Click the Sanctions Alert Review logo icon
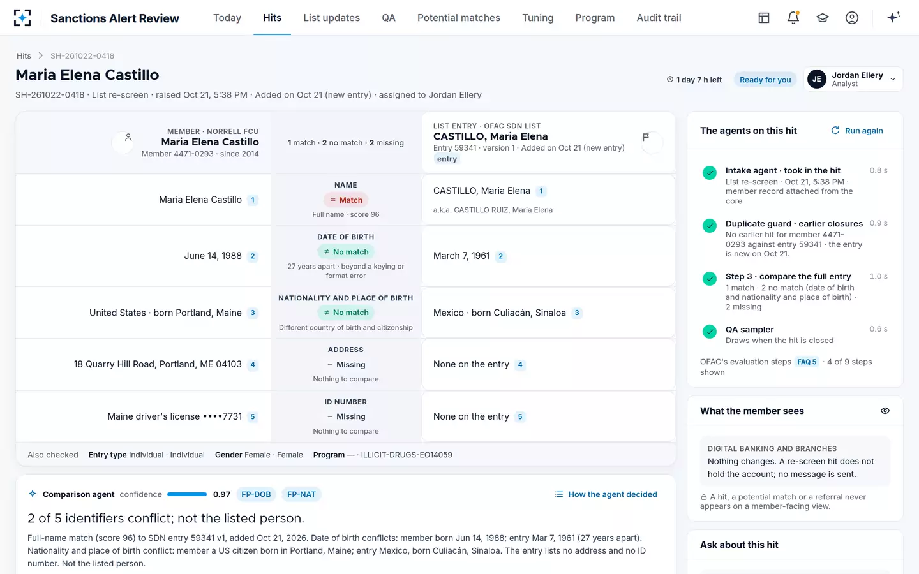The height and width of the screenshot is (574, 919). click(x=22, y=18)
